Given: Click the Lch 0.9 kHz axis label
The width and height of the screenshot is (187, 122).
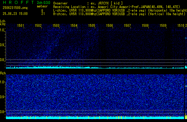Looking at the screenshot, I should click(2, 45).
